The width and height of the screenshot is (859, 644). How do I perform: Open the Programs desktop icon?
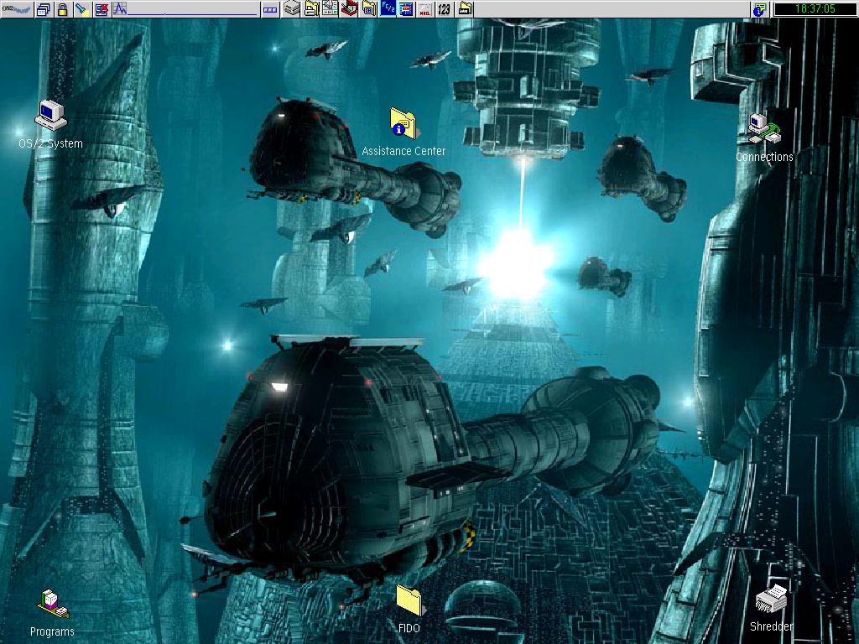tap(52, 613)
